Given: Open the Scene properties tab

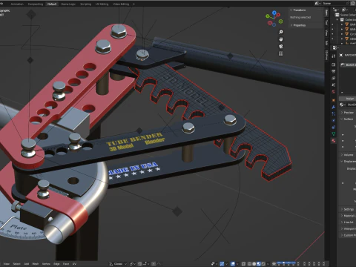Looking at the screenshot, I should click(334, 85).
